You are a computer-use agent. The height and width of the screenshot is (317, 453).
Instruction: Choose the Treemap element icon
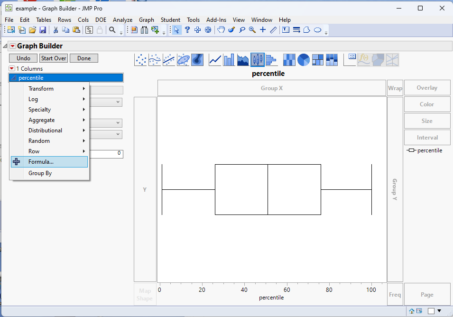pos(317,60)
